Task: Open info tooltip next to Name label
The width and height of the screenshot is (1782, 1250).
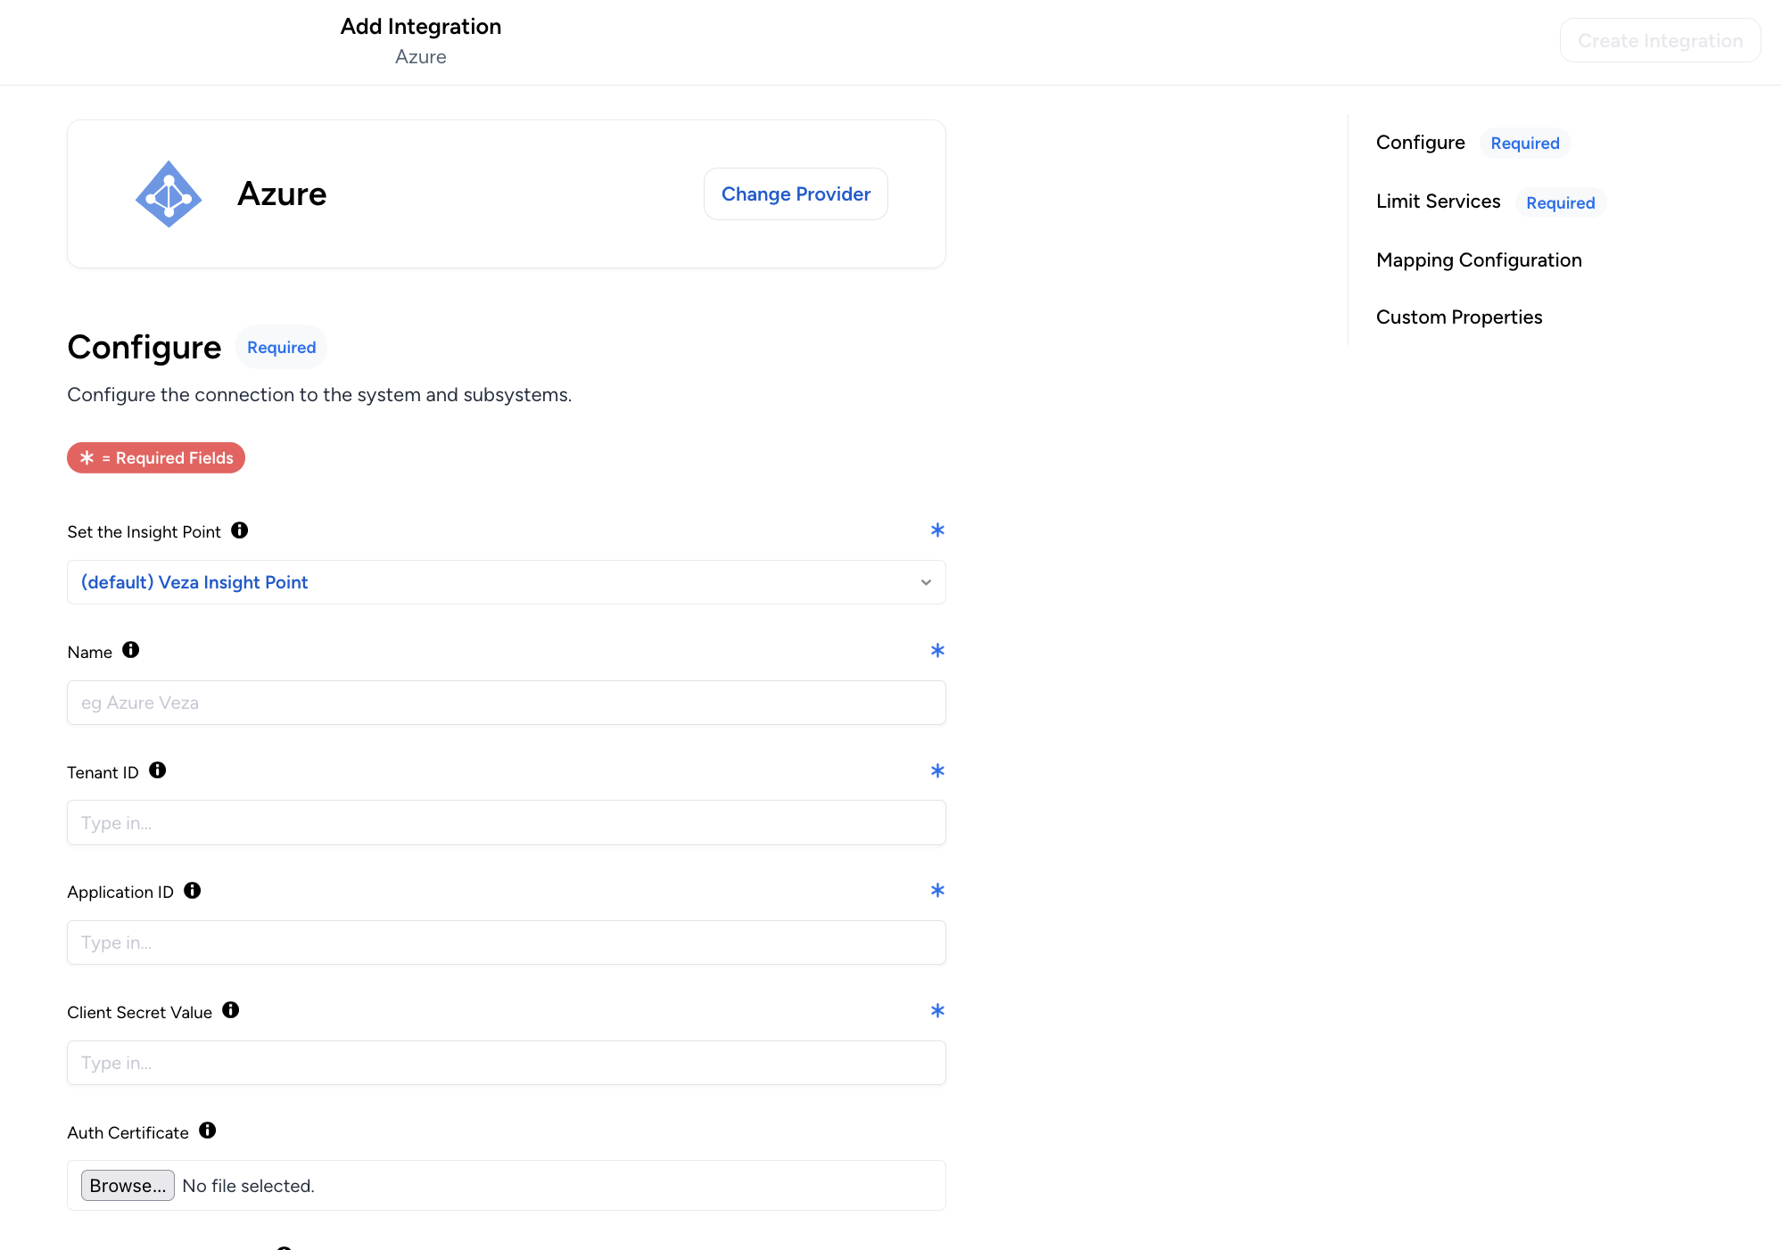Action: click(x=131, y=650)
